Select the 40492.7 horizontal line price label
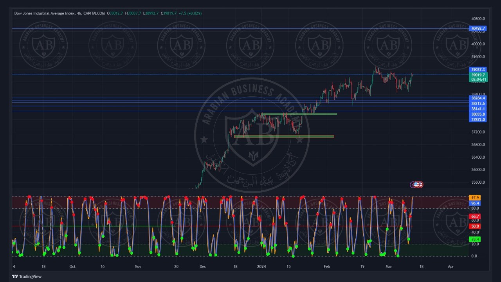The height and width of the screenshot is (282, 501). pyautogui.click(x=478, y=29)
